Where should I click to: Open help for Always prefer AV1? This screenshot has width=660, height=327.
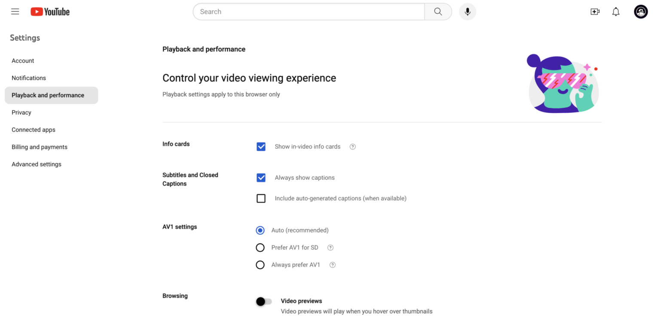pos(332,265)
